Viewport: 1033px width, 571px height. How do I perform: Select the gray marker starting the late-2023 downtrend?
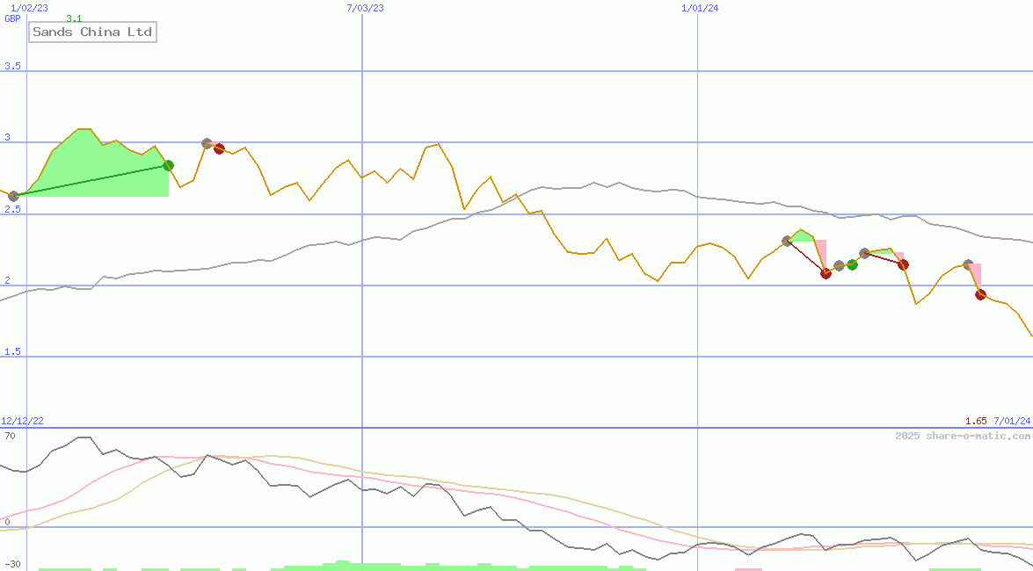click(786, 241)
